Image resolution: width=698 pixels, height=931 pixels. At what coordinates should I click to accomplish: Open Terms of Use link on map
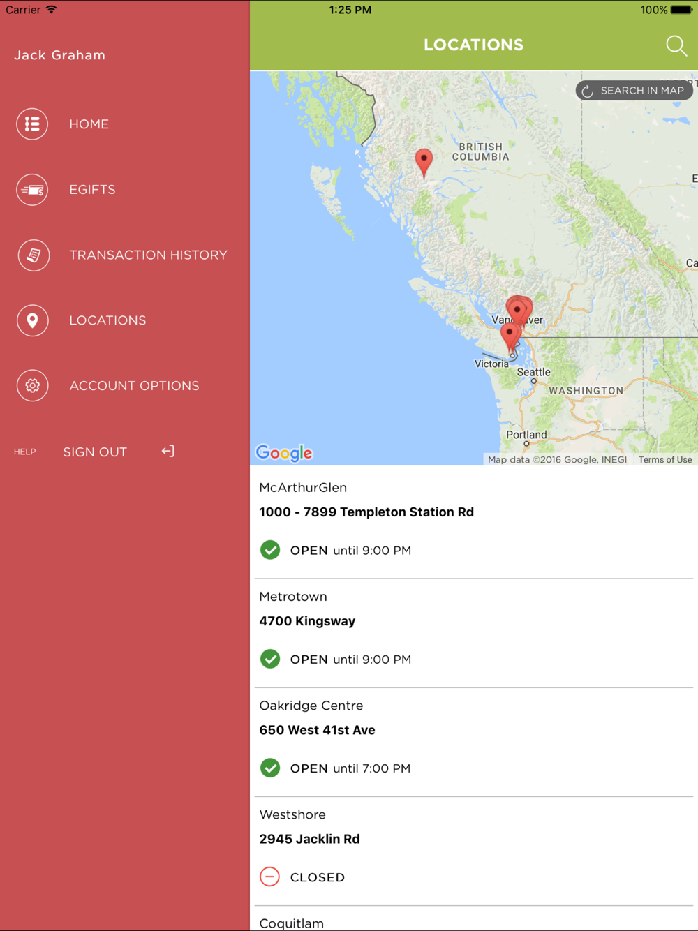tap(665, 459)
